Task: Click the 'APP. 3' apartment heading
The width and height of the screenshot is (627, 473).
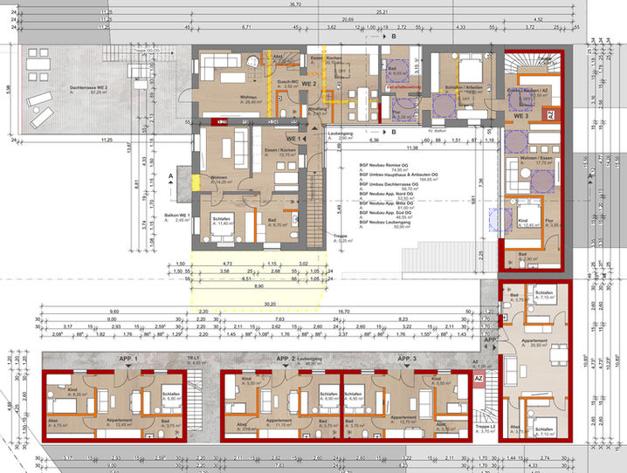Action: [407, 359]
